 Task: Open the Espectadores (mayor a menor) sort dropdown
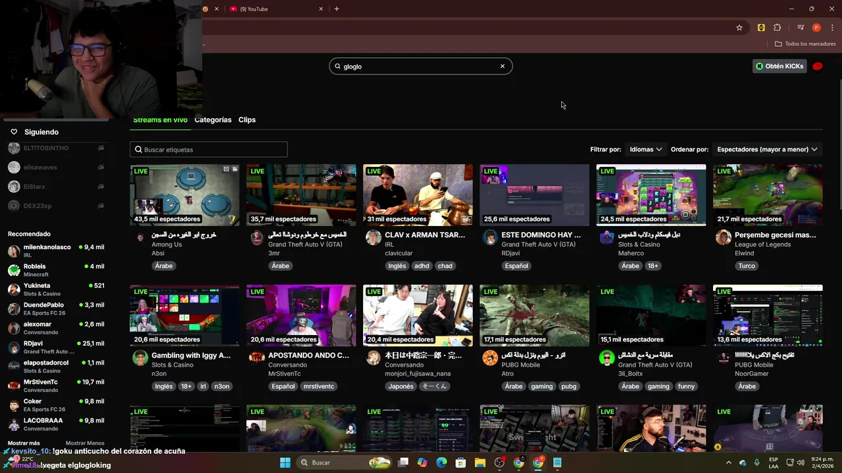point(767,150)
